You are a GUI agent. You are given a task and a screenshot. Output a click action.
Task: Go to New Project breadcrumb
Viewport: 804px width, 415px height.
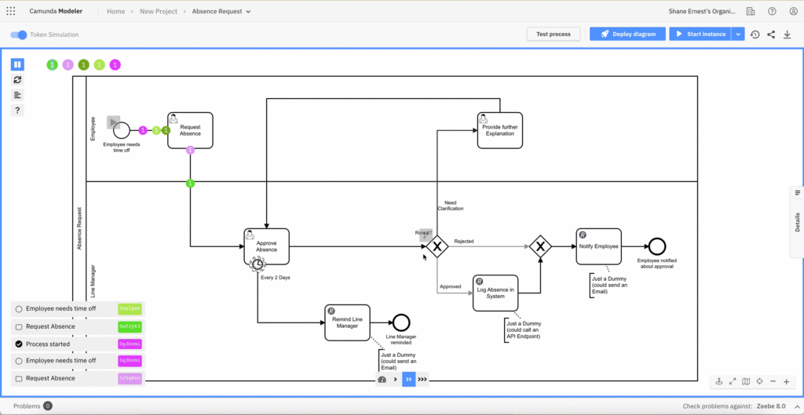159,11
